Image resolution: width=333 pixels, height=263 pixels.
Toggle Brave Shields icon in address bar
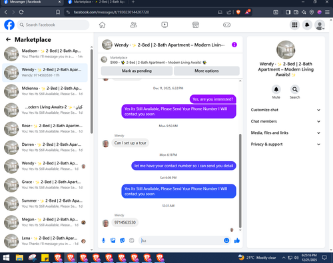coord(238,12)
